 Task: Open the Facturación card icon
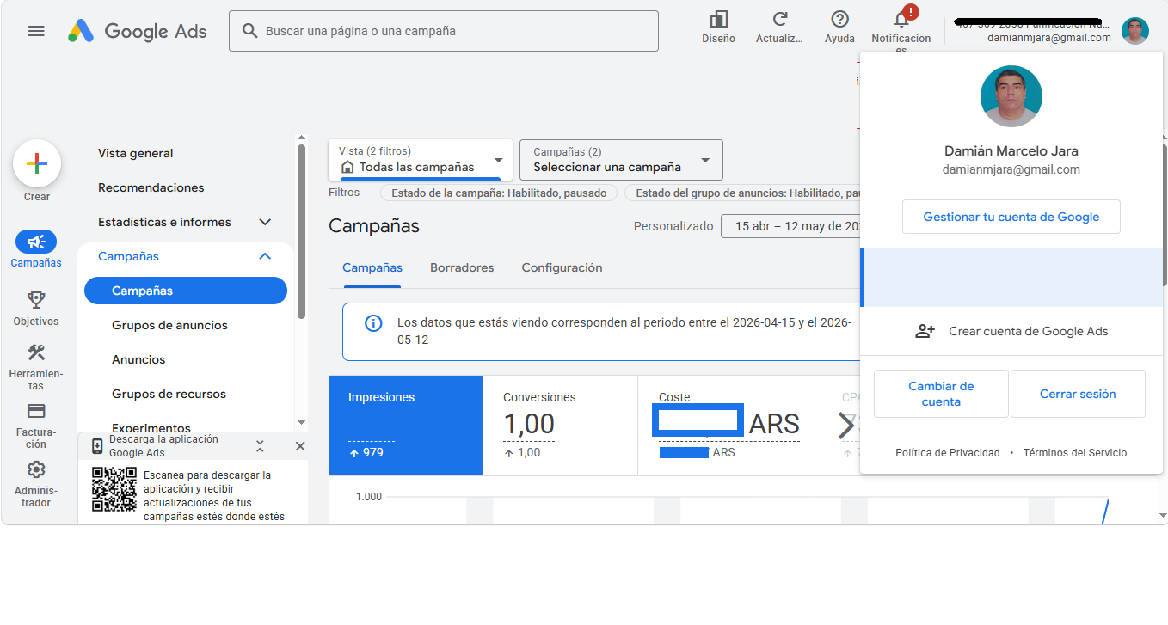coord(36,411)
